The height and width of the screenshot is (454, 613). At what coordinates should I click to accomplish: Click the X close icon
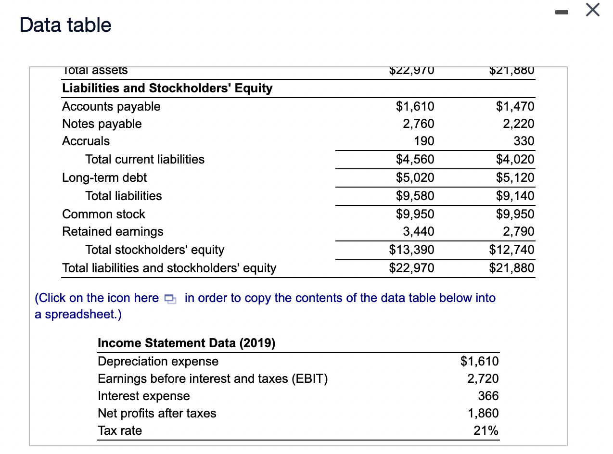click(x=592, y=10)
